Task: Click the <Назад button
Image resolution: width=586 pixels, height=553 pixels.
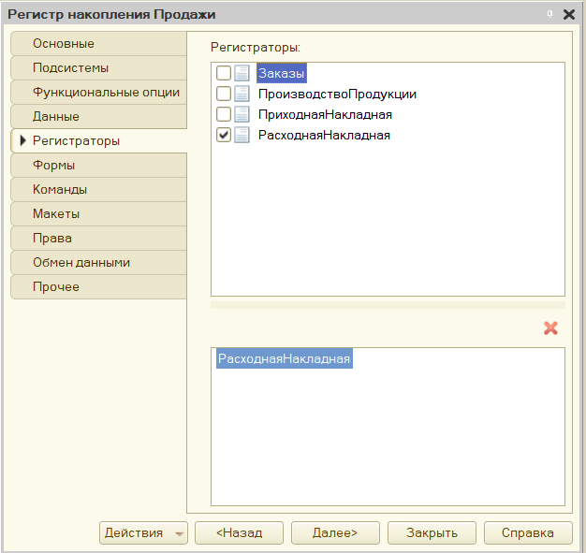Action: pyautogui.click(x=240, y=532)
